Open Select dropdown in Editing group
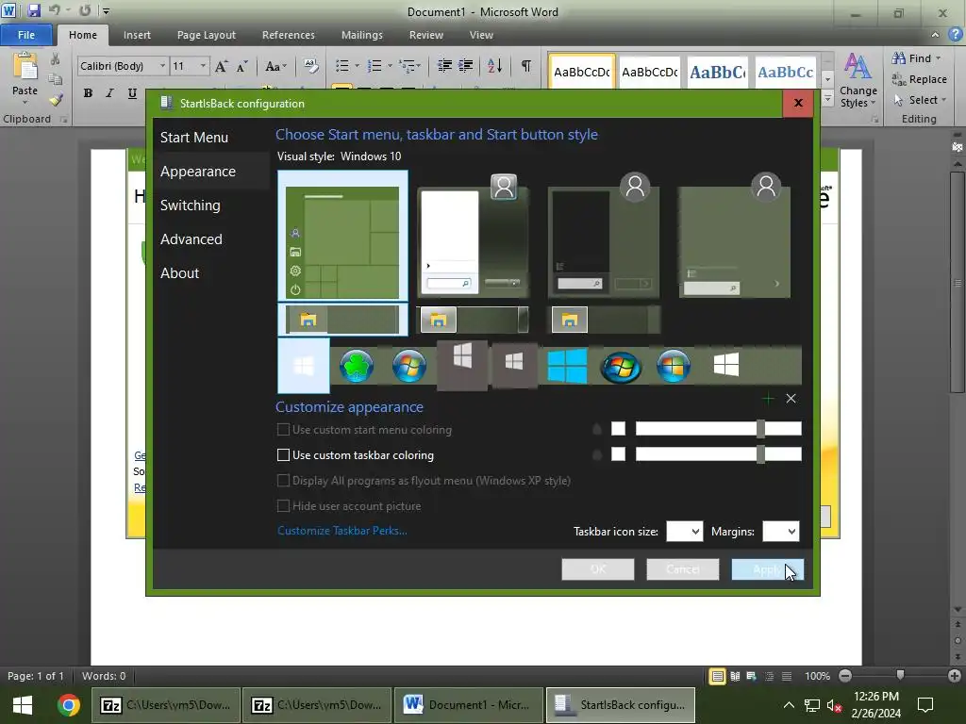The width and height of the screenshot is (966, 724). tap(923, 100)
